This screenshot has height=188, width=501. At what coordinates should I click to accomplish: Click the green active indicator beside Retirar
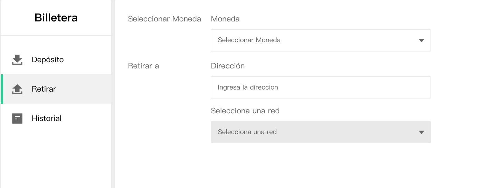coord(2,89)
